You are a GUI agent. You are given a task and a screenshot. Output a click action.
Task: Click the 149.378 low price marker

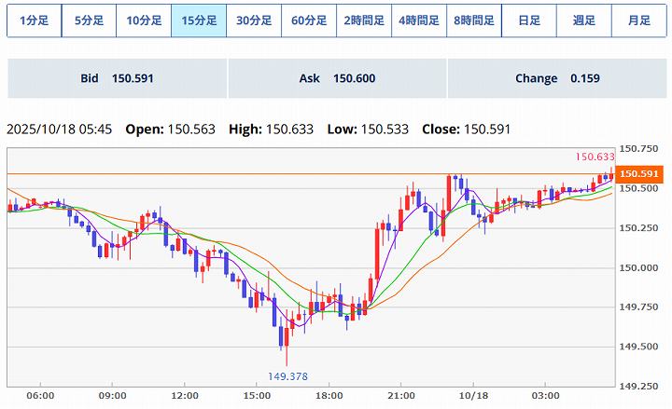288,376
